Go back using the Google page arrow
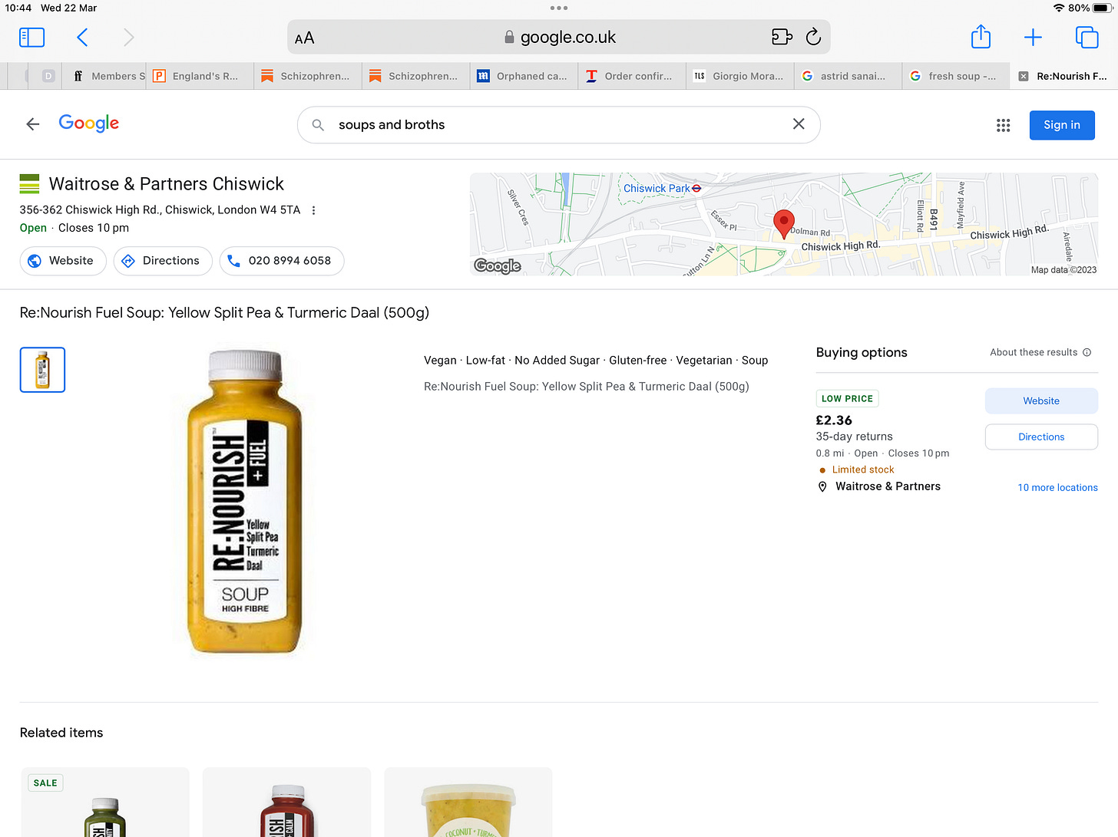1118x837 pixels. click(x=32, y=124)
